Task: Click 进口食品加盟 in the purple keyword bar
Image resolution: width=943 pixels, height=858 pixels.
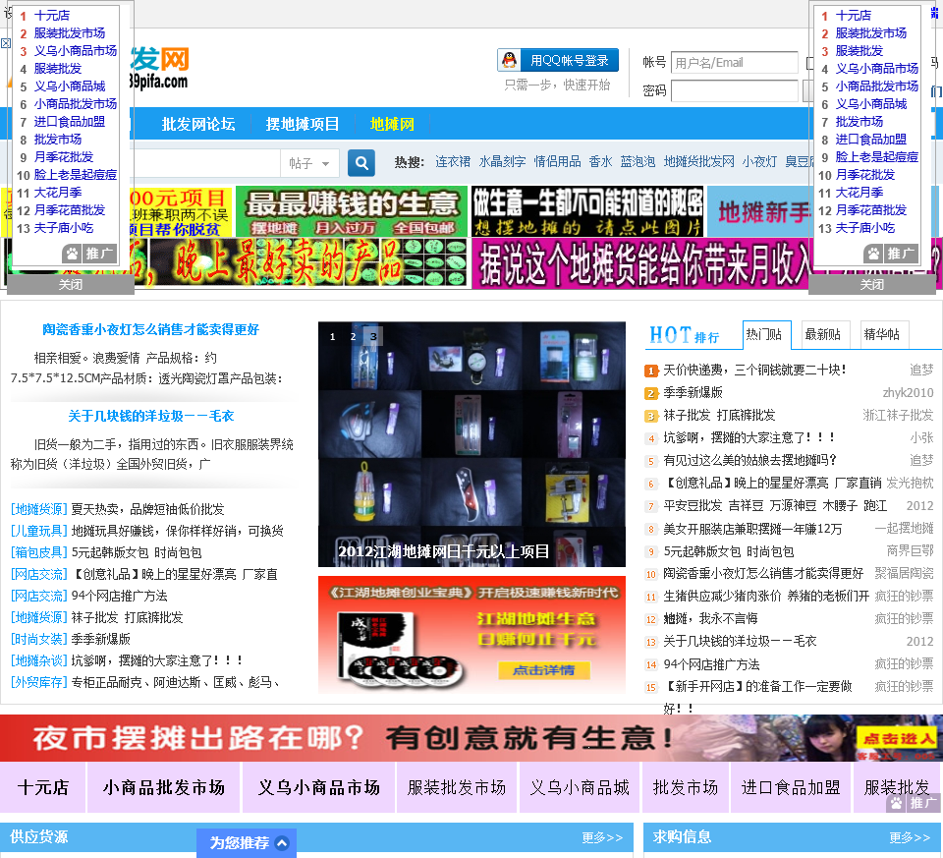Action: click(790, 787)
